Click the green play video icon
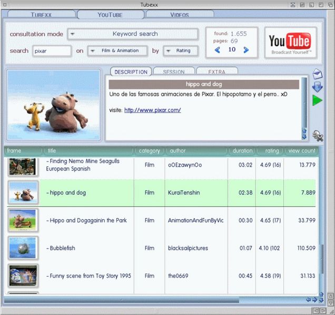 pyautogui.click(x=317, y=100)
